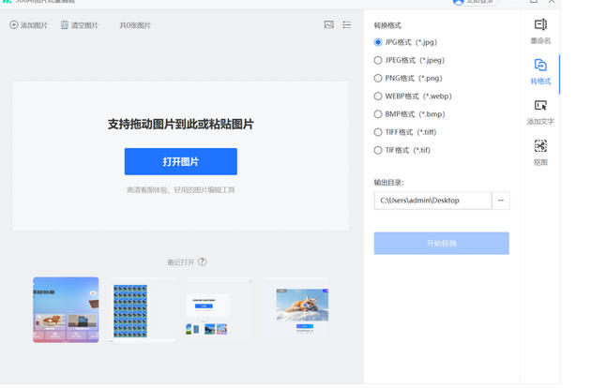This screenshot has height=388, width=591.
Task: Click the user login avatar icon
Action: click(459, 2)
